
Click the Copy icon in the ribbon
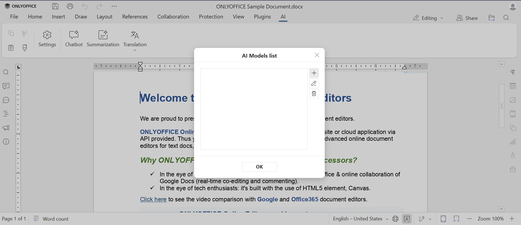[11, 33]
